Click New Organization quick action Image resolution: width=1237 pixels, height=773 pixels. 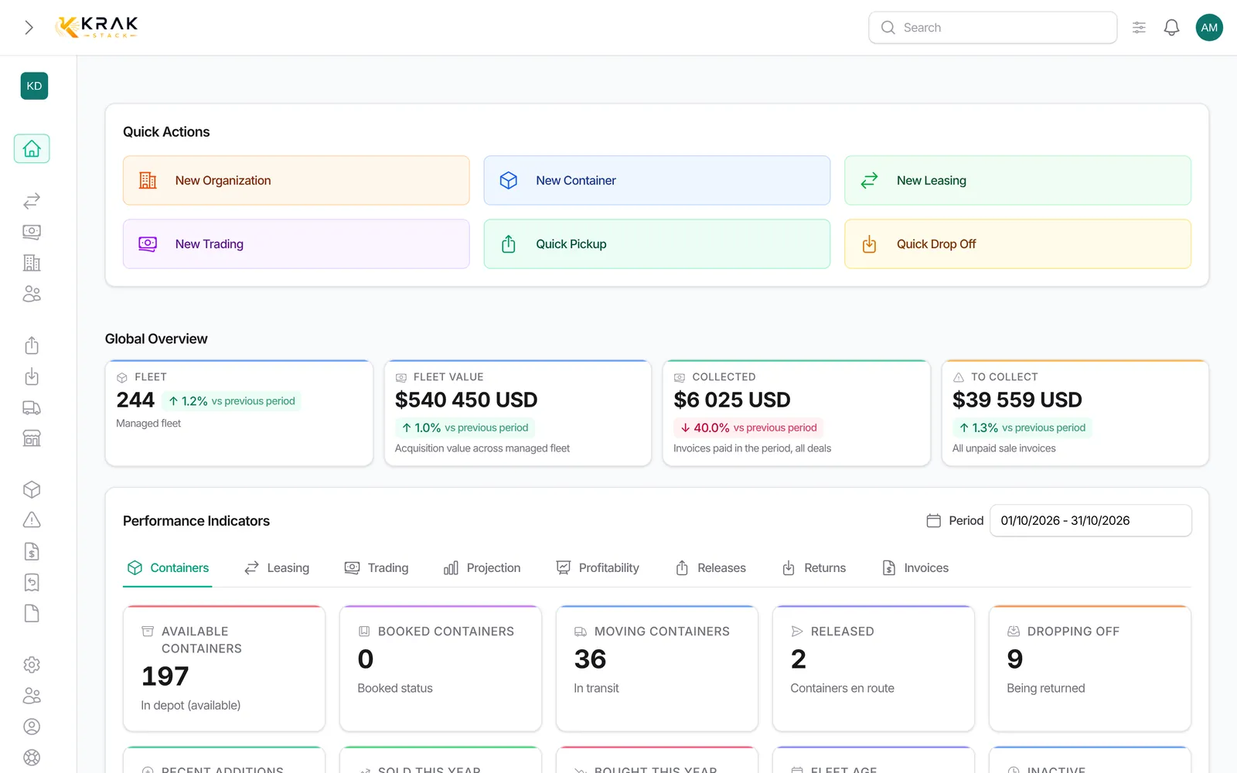(x=296, y=180)
